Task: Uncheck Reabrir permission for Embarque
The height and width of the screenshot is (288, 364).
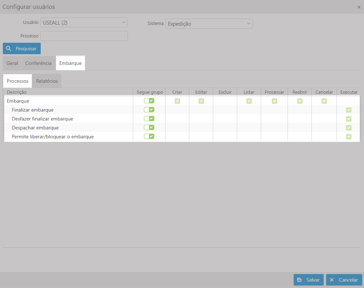Action: [x=300, y=101]
